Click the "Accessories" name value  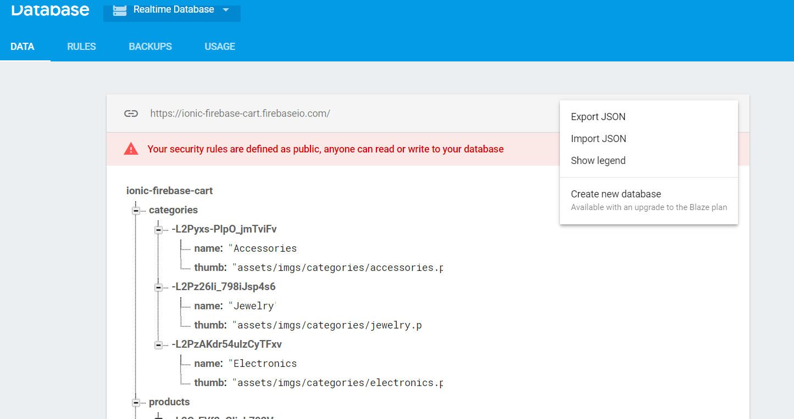pos(263,248)
